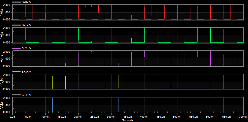Click the 0.000 tick label on S<2> plot
Viewport: 248px width, 122px height.
coord(7,66)
